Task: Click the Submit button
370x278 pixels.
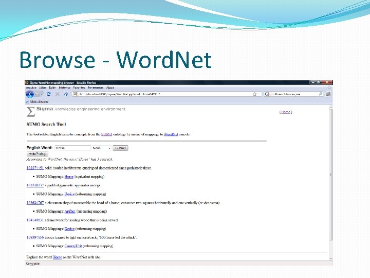Action: tap(120, 148)
